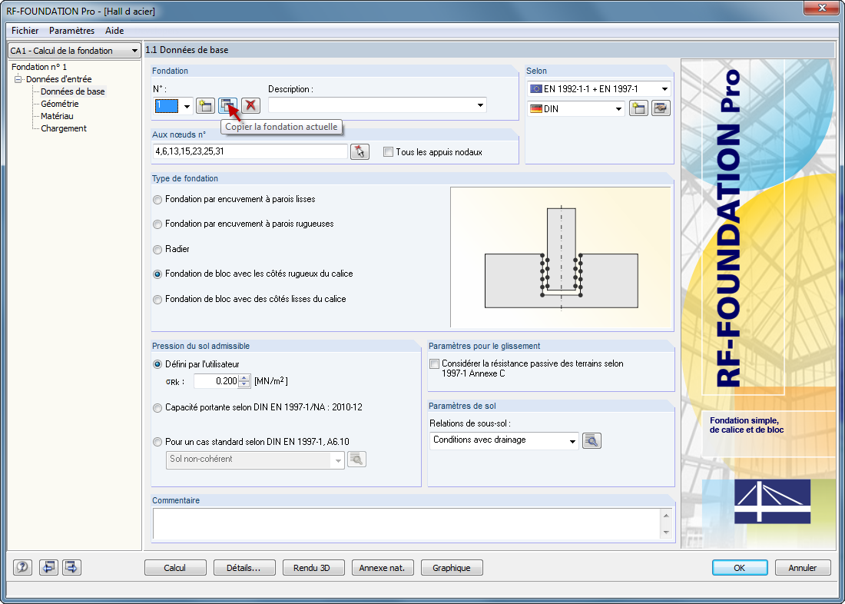The image size is (845, 604).
Task: Launch the calculation with Calcul button
Action: pos(175,567)
